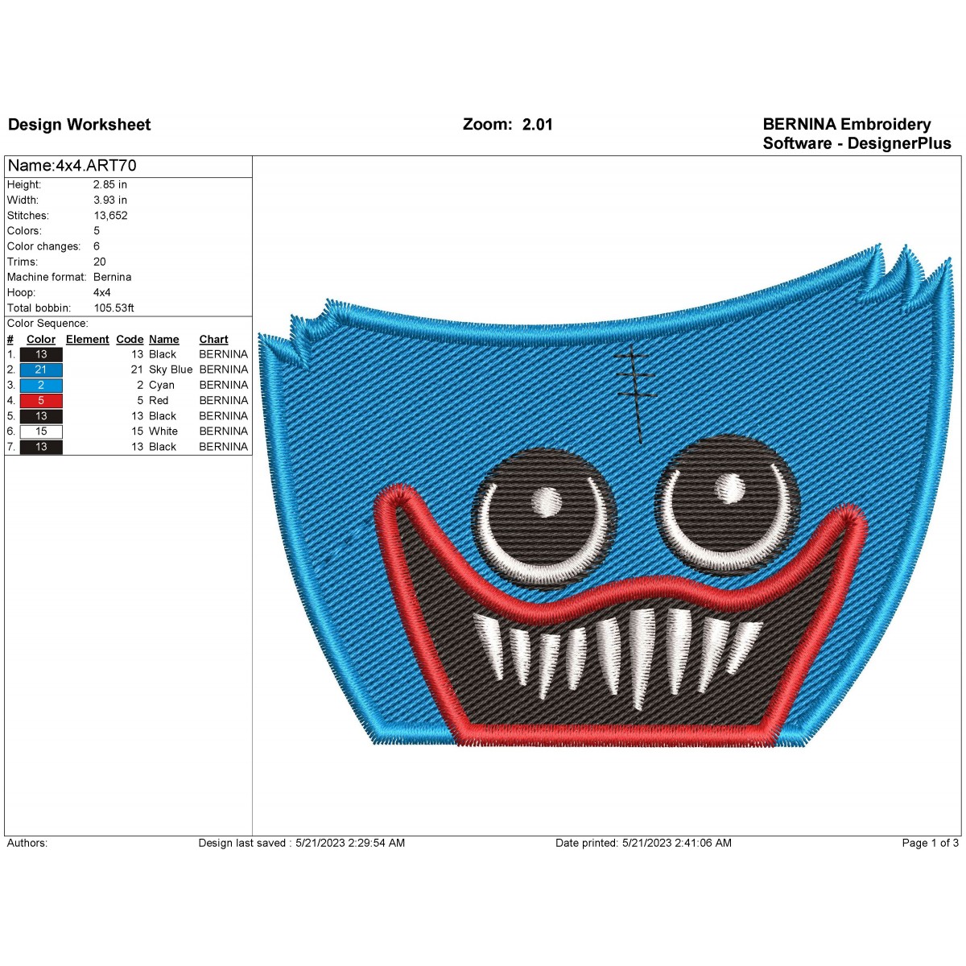Click the Height value '2.85 in'
The width and height of the screenshot is (966, 966).
[110, 184]
